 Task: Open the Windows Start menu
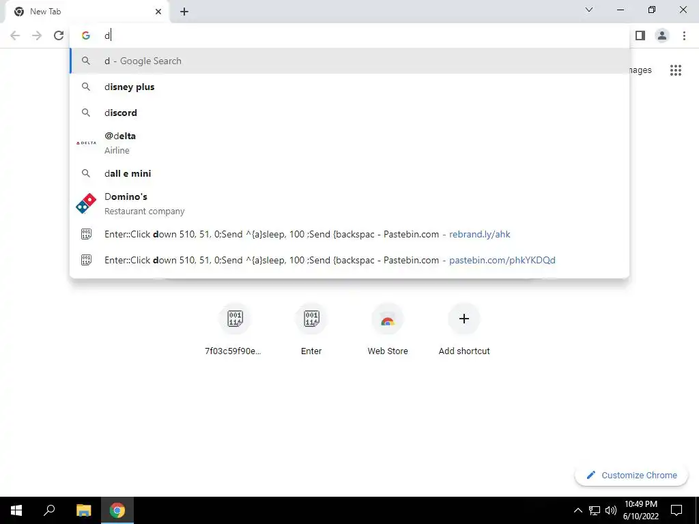16,510
